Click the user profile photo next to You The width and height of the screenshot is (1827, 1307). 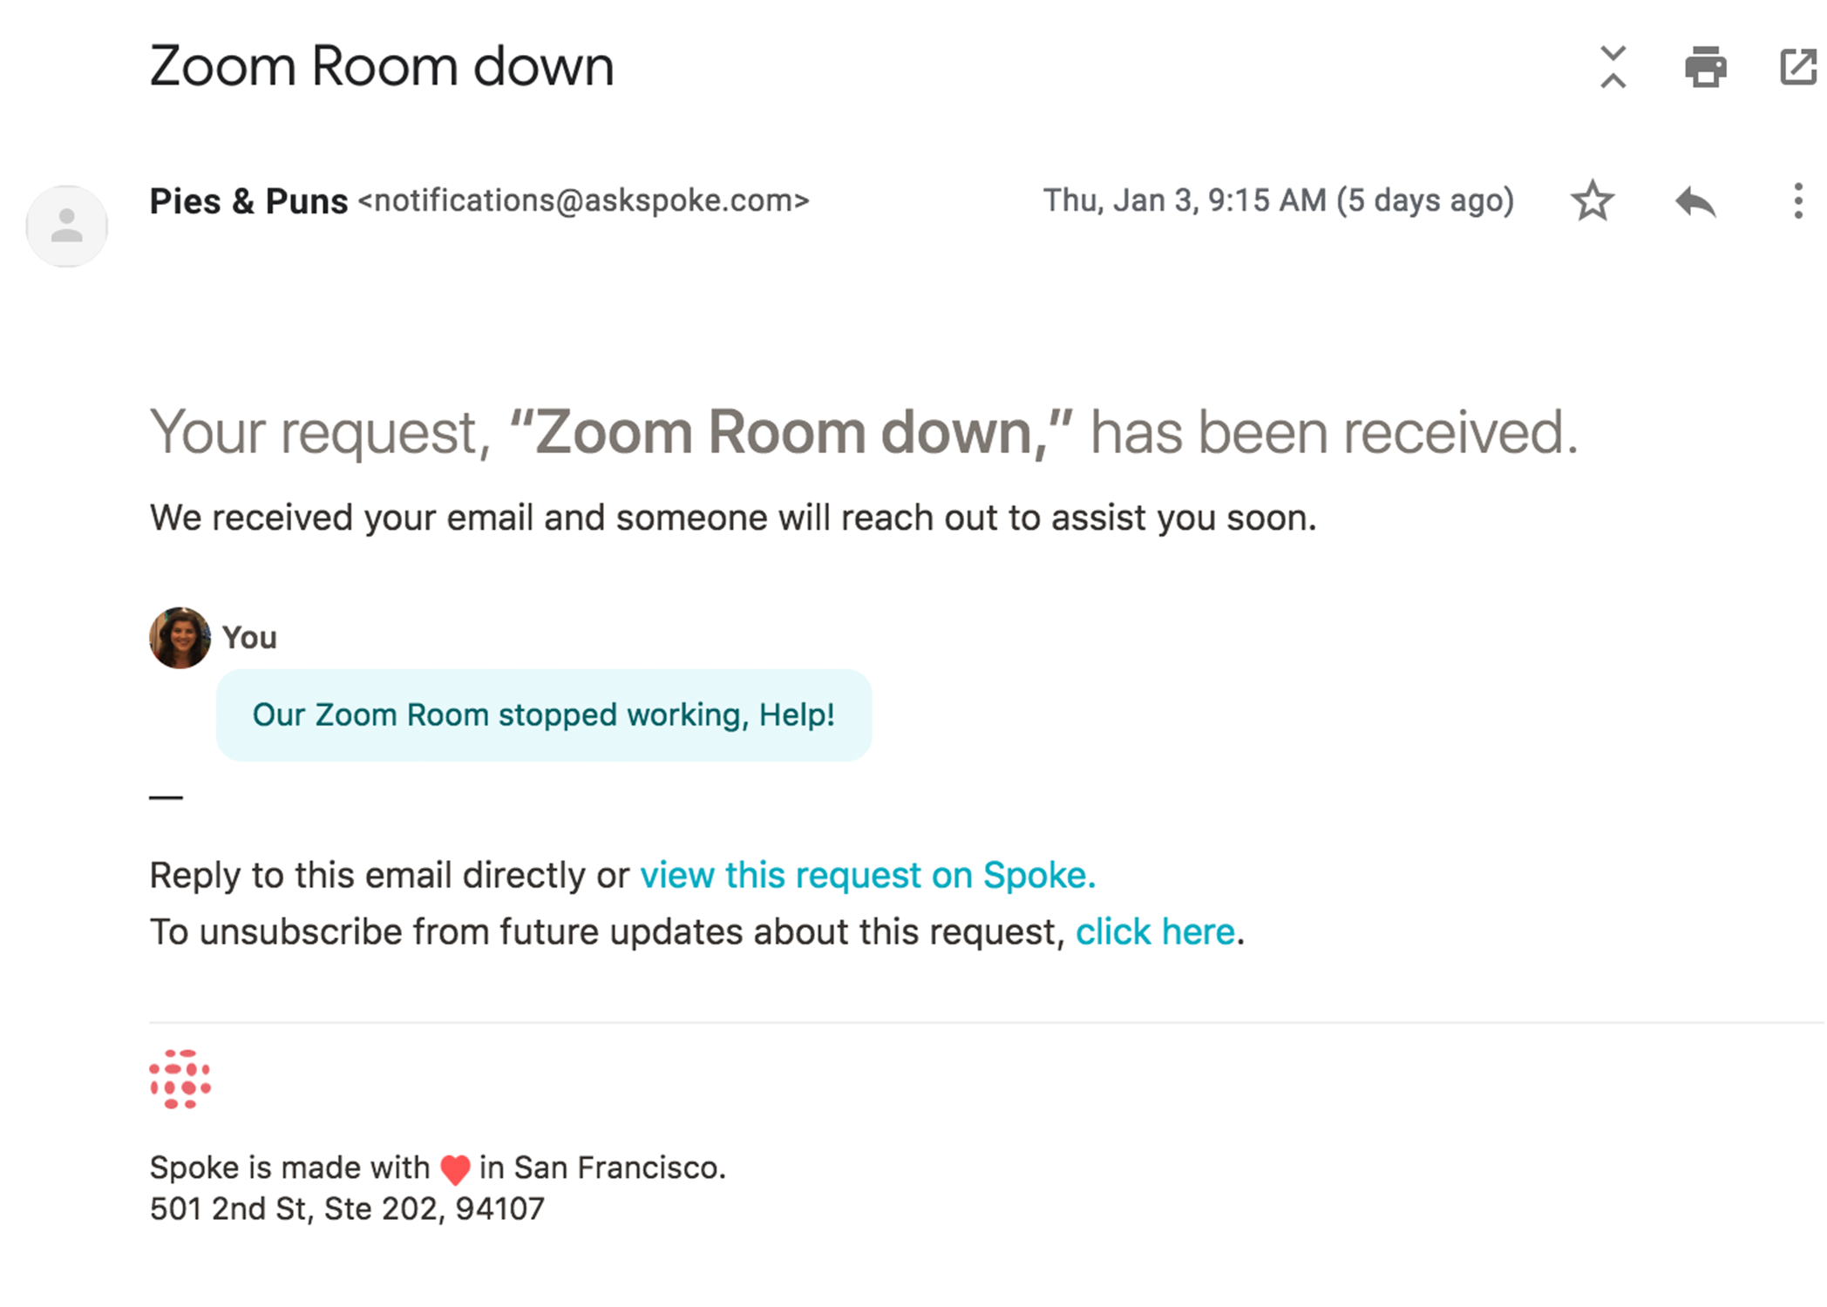(180, 638)
